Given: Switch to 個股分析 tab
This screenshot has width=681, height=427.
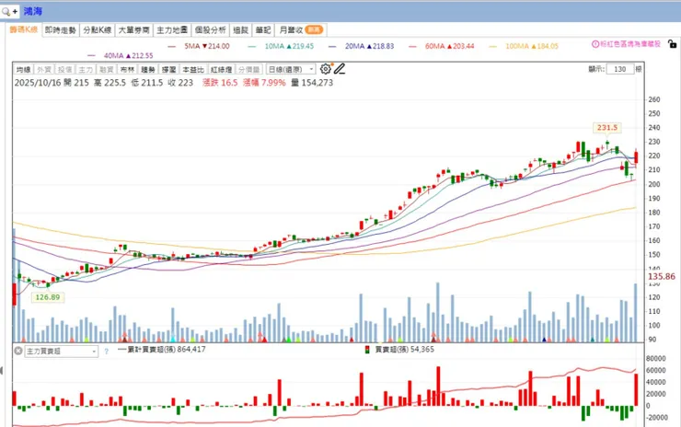Looking at the screenshot, I should pos(210,30).
